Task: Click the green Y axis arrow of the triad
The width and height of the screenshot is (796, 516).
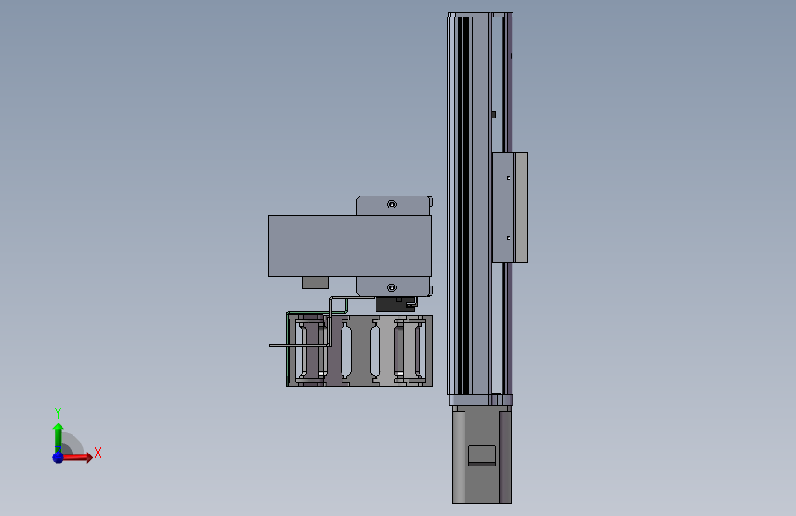Action: [58, 438]
